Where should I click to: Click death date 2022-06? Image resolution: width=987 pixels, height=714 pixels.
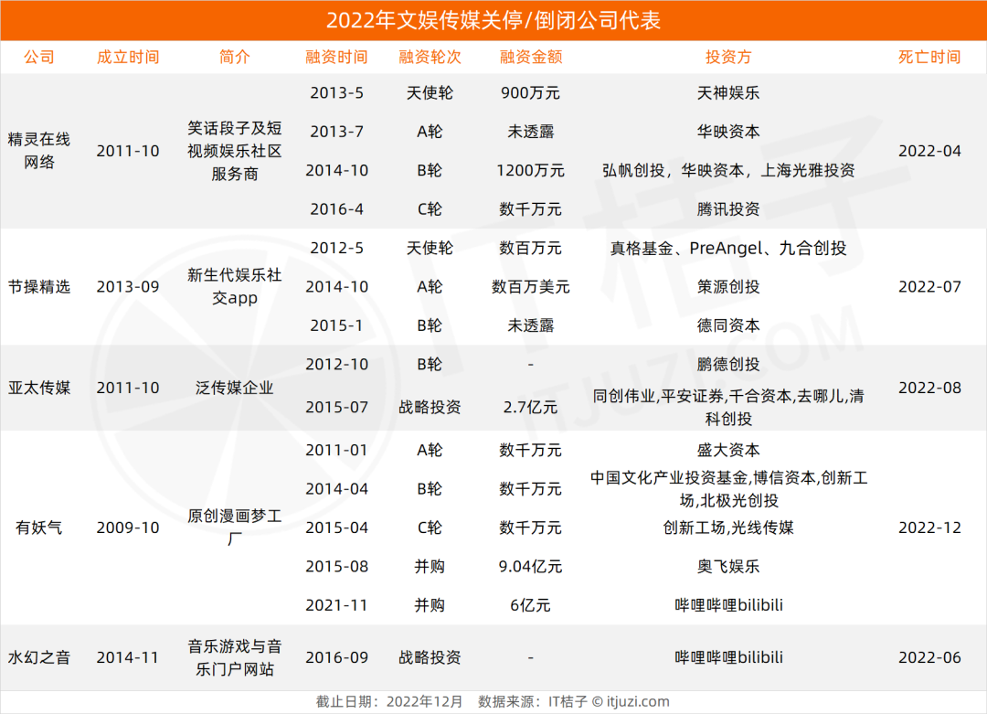pyautogui.click(x=929, y=657)
